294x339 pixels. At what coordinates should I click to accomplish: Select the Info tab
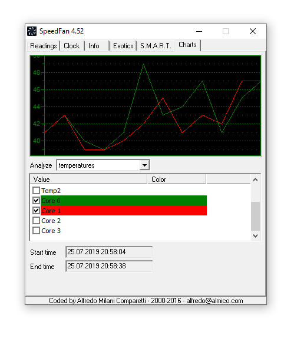[x=97, y=46]
